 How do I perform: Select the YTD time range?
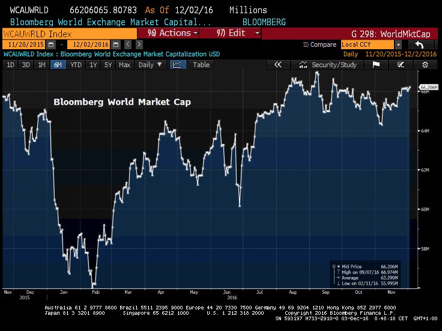76,65
